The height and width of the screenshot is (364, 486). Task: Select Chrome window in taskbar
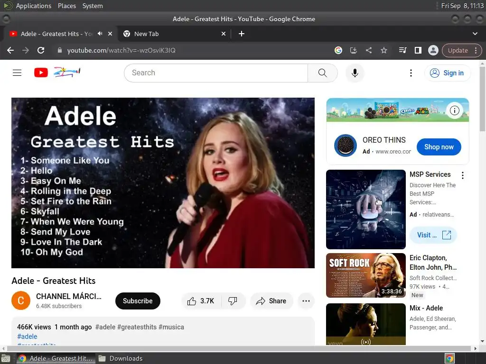click(56, 358)
